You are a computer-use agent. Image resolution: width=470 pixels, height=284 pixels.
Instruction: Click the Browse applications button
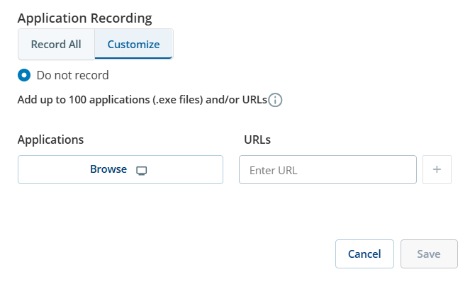point(120,170)
